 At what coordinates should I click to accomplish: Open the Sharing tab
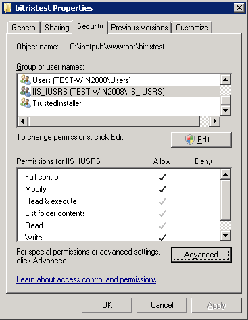tap(57, 28)
